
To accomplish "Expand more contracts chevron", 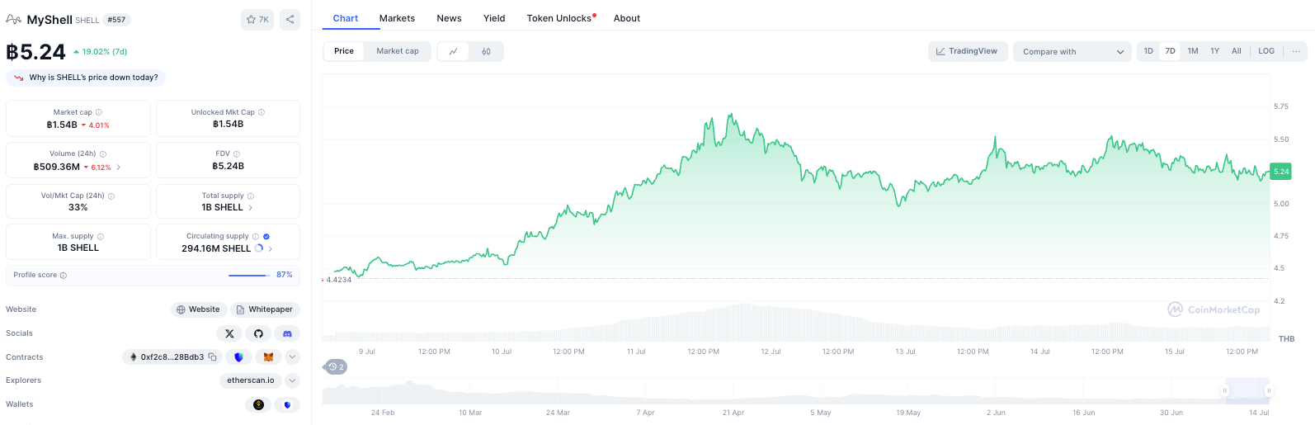I will coord(292,357).
